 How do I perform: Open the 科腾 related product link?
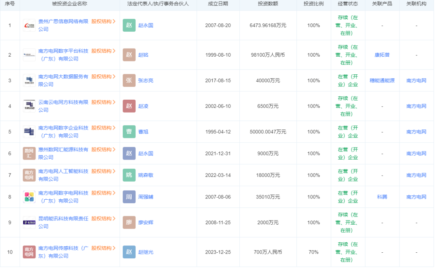tap(382, 197)
